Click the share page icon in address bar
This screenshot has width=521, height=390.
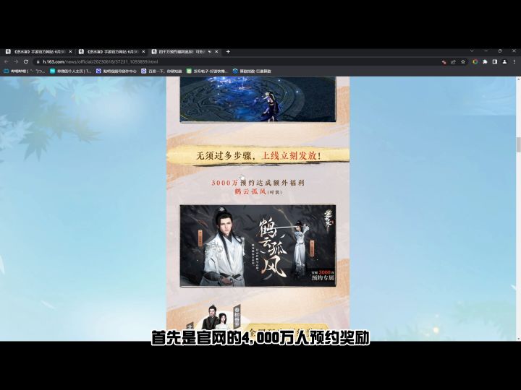(x=453, y=61)
